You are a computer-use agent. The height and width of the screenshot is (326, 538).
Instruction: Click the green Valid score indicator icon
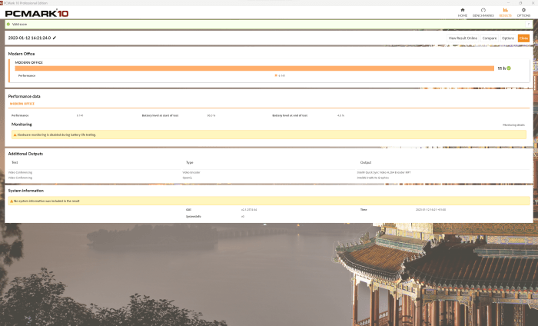pyautogui.click(x=8, y=25)
